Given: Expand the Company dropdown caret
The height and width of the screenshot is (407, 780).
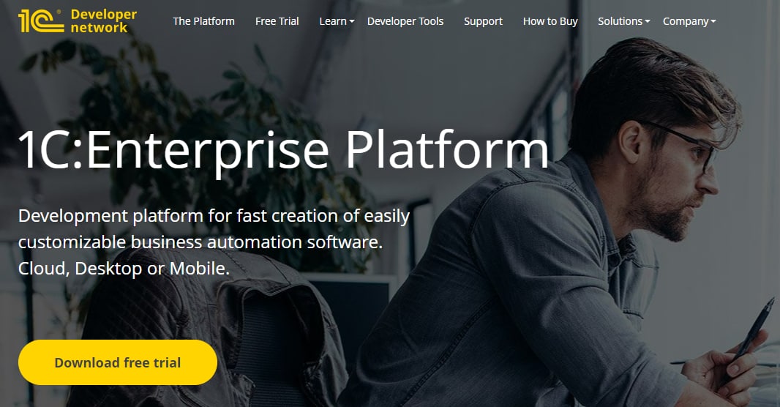Looking at the screenshot, I should tap(713, 22).
